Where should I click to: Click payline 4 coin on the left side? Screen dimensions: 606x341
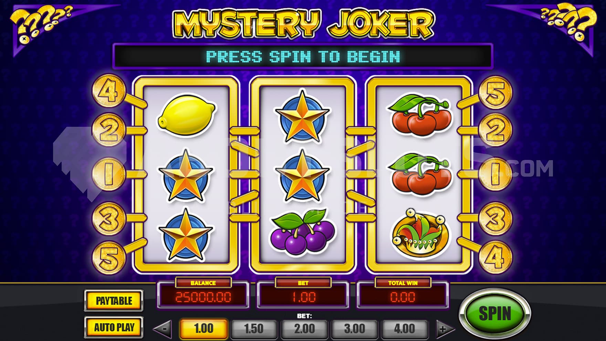click(x=108, y=91)
